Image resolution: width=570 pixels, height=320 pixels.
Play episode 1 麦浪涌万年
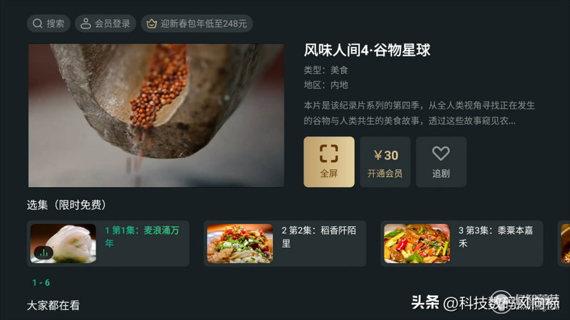click(x=108, y=243)
